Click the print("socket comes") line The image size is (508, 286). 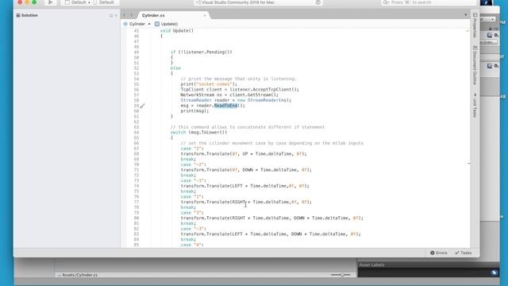(209, 84)
